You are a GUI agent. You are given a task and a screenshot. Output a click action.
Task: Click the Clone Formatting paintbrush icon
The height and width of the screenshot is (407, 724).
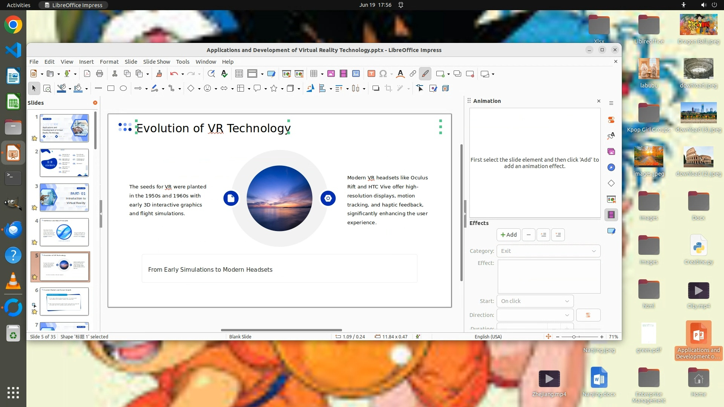pos(159,74)
